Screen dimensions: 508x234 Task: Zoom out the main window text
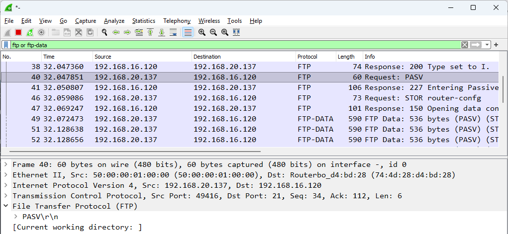[213, 32]
